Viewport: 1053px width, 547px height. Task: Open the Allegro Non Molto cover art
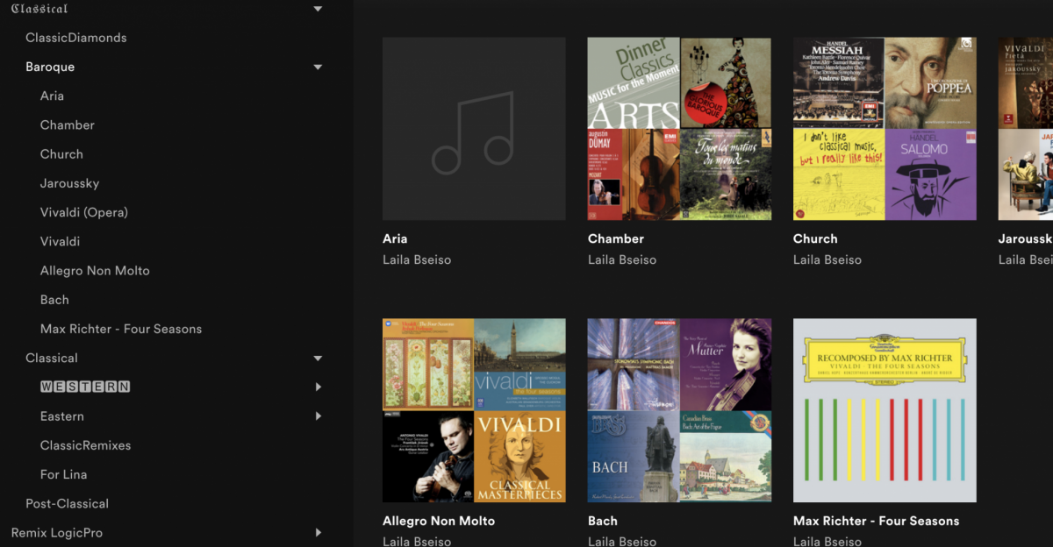[x=474, y=410]
